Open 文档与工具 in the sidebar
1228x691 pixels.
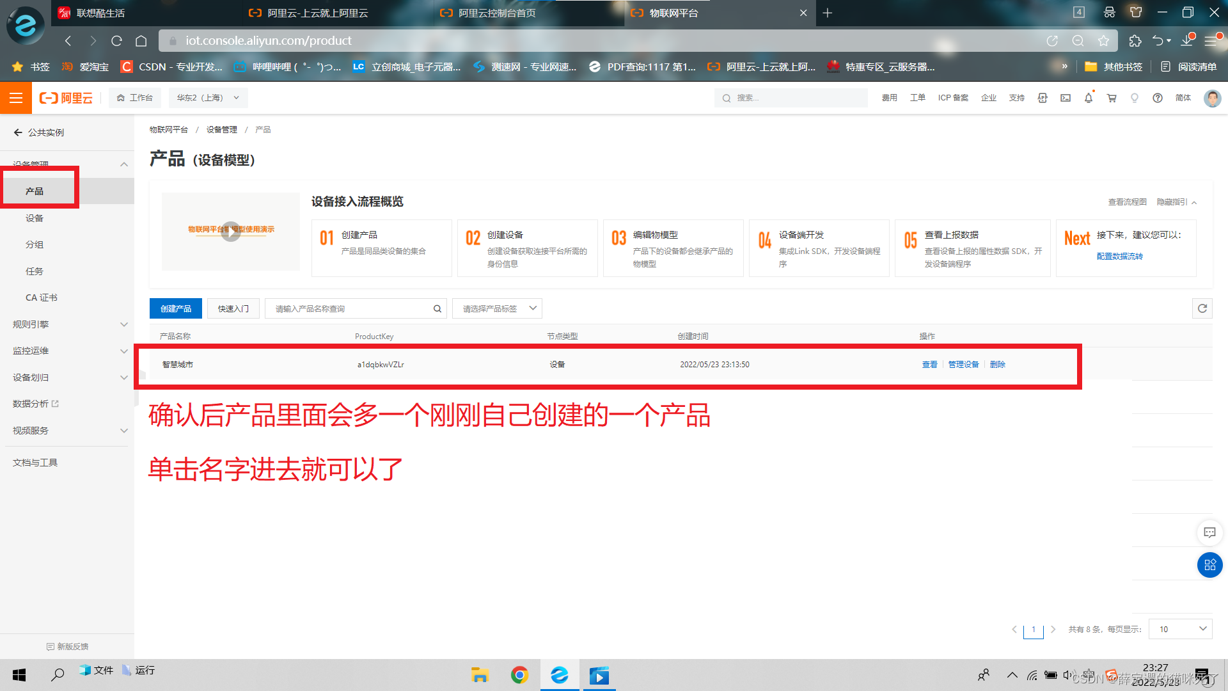(35, 463)
